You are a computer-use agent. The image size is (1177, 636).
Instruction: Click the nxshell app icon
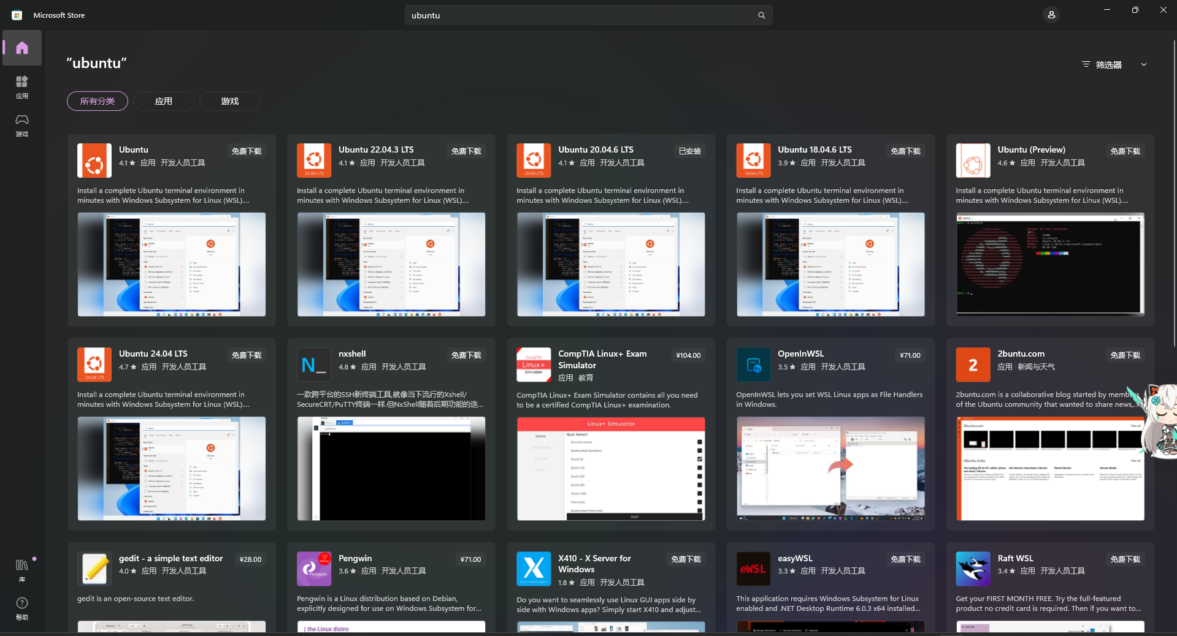314,365
